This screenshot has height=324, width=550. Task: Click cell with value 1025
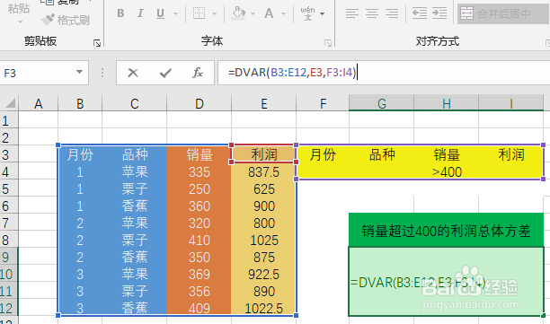point(264,240)
